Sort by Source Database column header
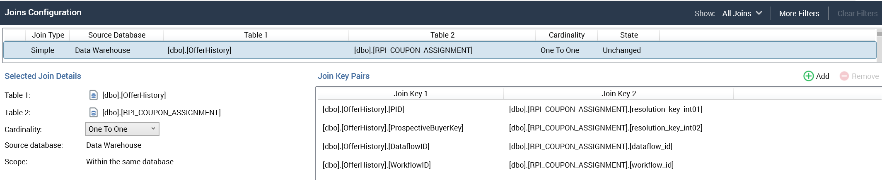Screen dimensions: 882x180 tap(116, 35)
